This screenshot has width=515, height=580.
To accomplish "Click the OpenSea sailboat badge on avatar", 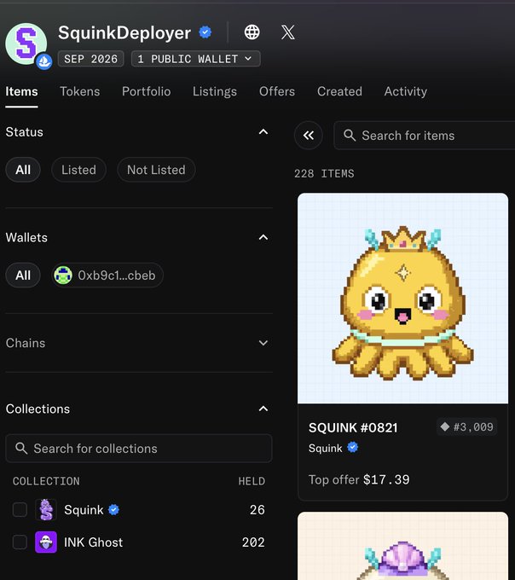I will [x=44, y=61].
